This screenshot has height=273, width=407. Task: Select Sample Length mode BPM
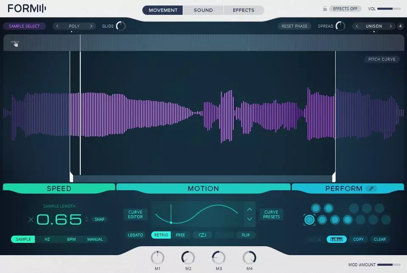[71, 239]
